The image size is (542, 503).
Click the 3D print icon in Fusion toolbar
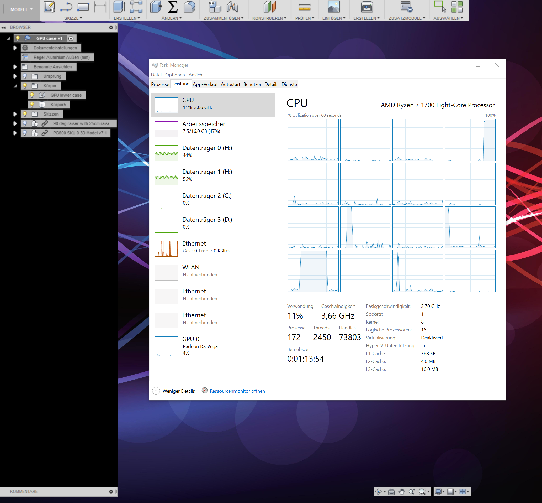click(367, 7)
